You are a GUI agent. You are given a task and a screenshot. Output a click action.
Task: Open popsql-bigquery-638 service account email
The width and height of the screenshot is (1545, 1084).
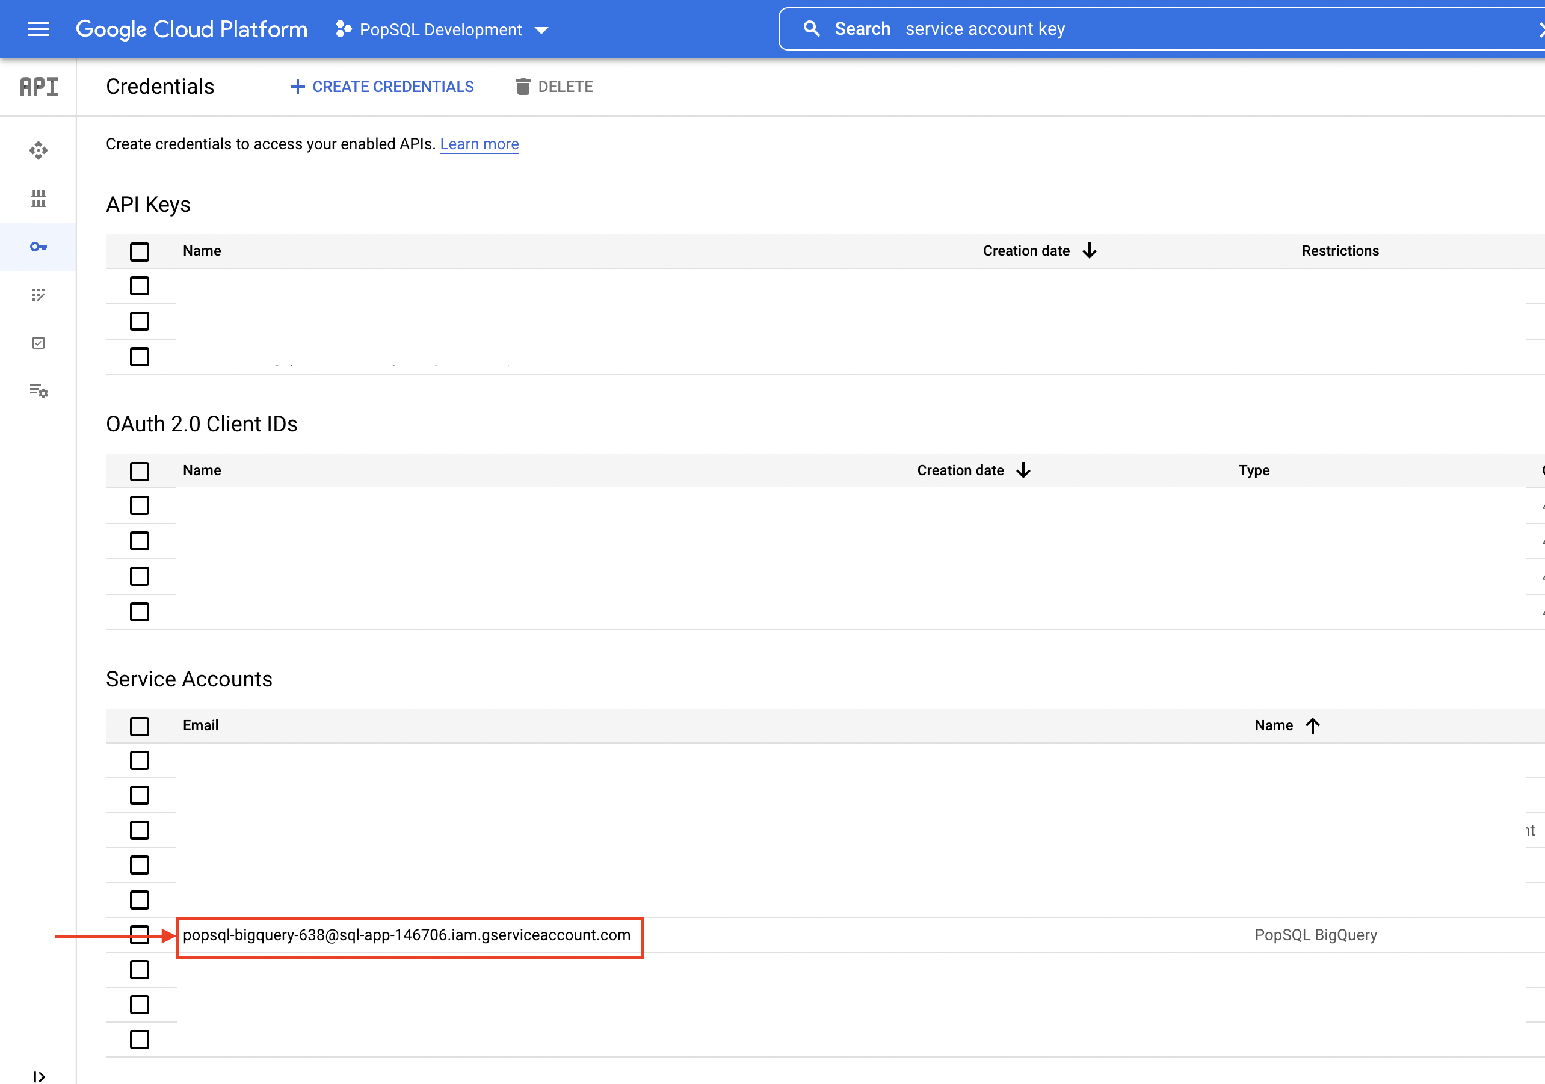[407, 935]
